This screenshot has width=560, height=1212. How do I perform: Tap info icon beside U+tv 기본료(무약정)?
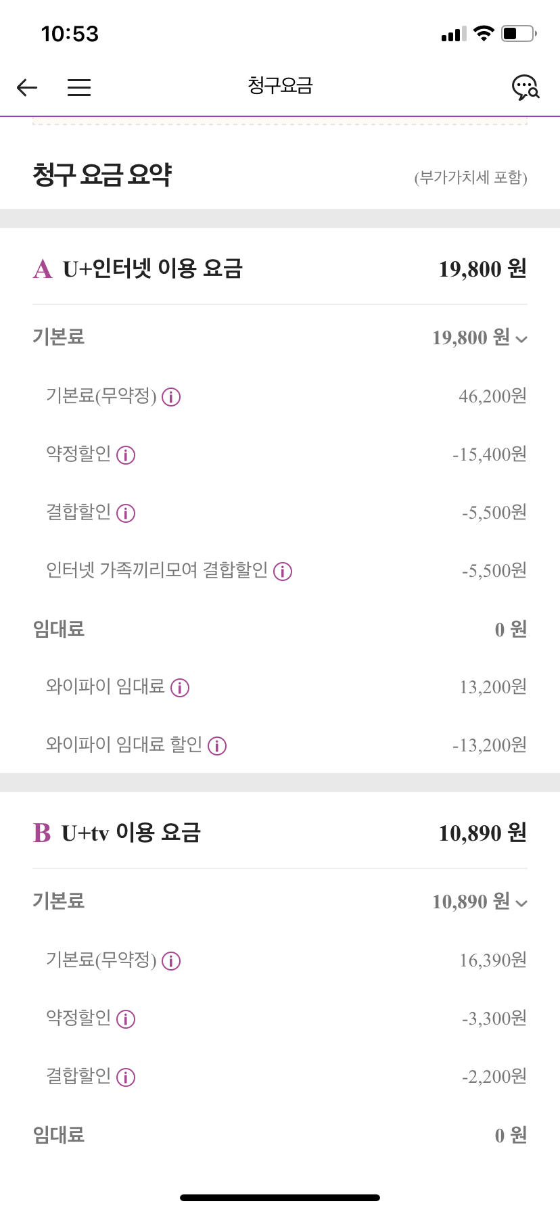tap(171, 961)
